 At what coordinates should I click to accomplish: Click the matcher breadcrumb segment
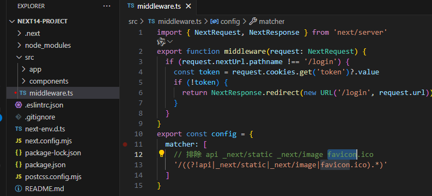coord(272,21)
